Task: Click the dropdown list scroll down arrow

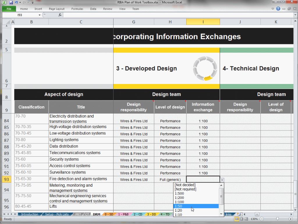Action: (221, 214)
